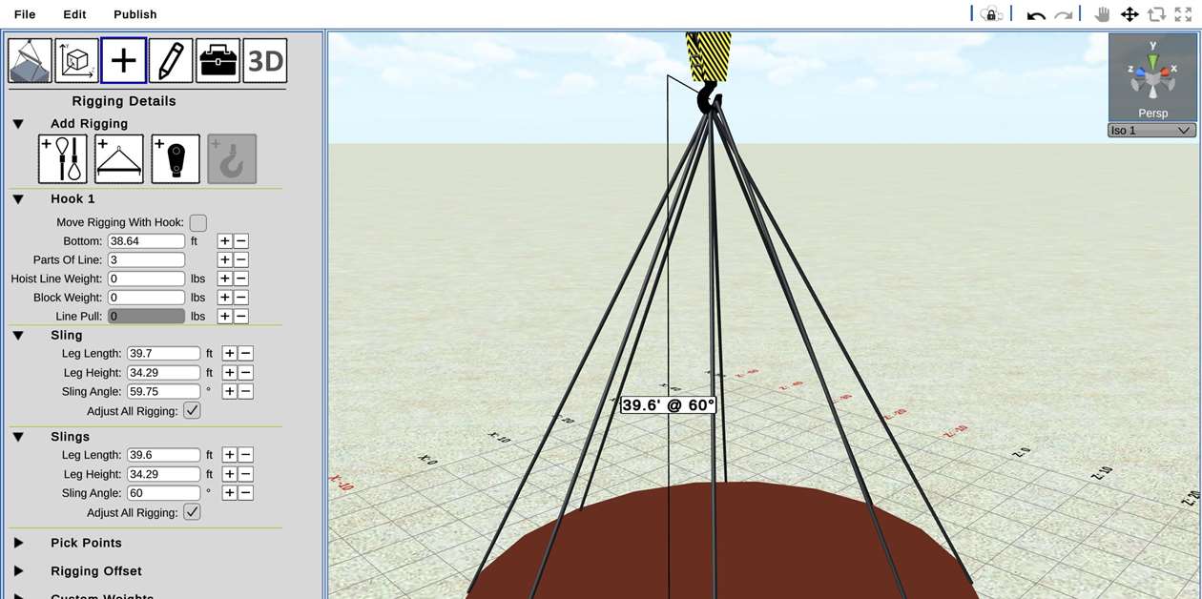Activate the Move tool in the top toolbar

[x=1129, y=14]
